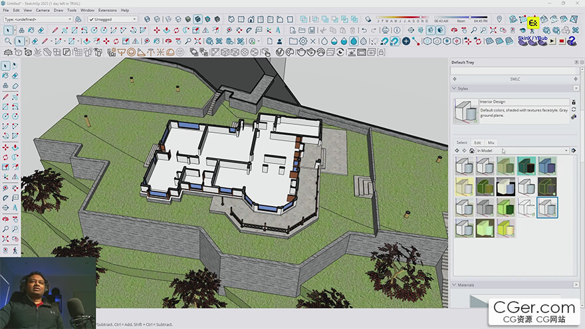Click Update Style with changes button

(x=574, y=109)
